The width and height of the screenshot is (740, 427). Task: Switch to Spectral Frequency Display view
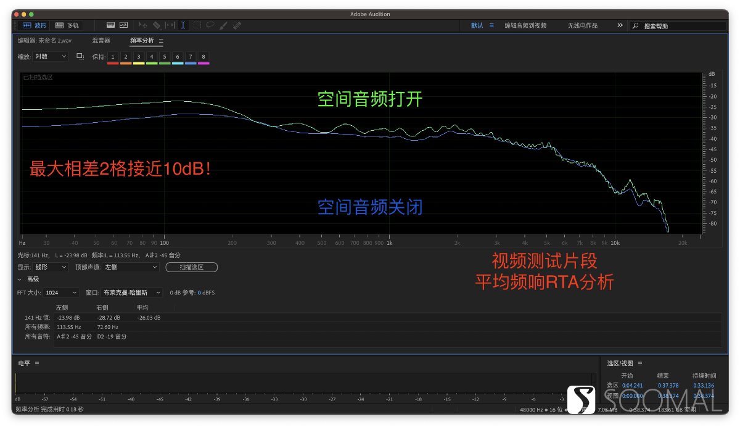point(123,25)
